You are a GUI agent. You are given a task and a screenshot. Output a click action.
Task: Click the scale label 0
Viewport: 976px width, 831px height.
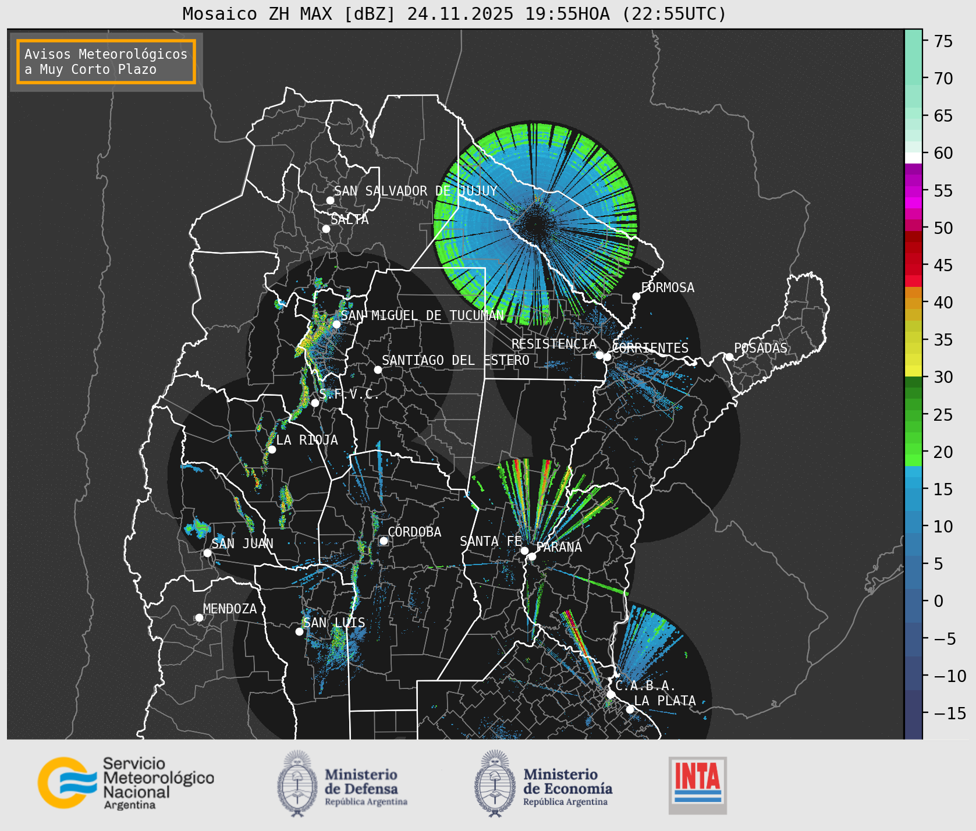939,601
